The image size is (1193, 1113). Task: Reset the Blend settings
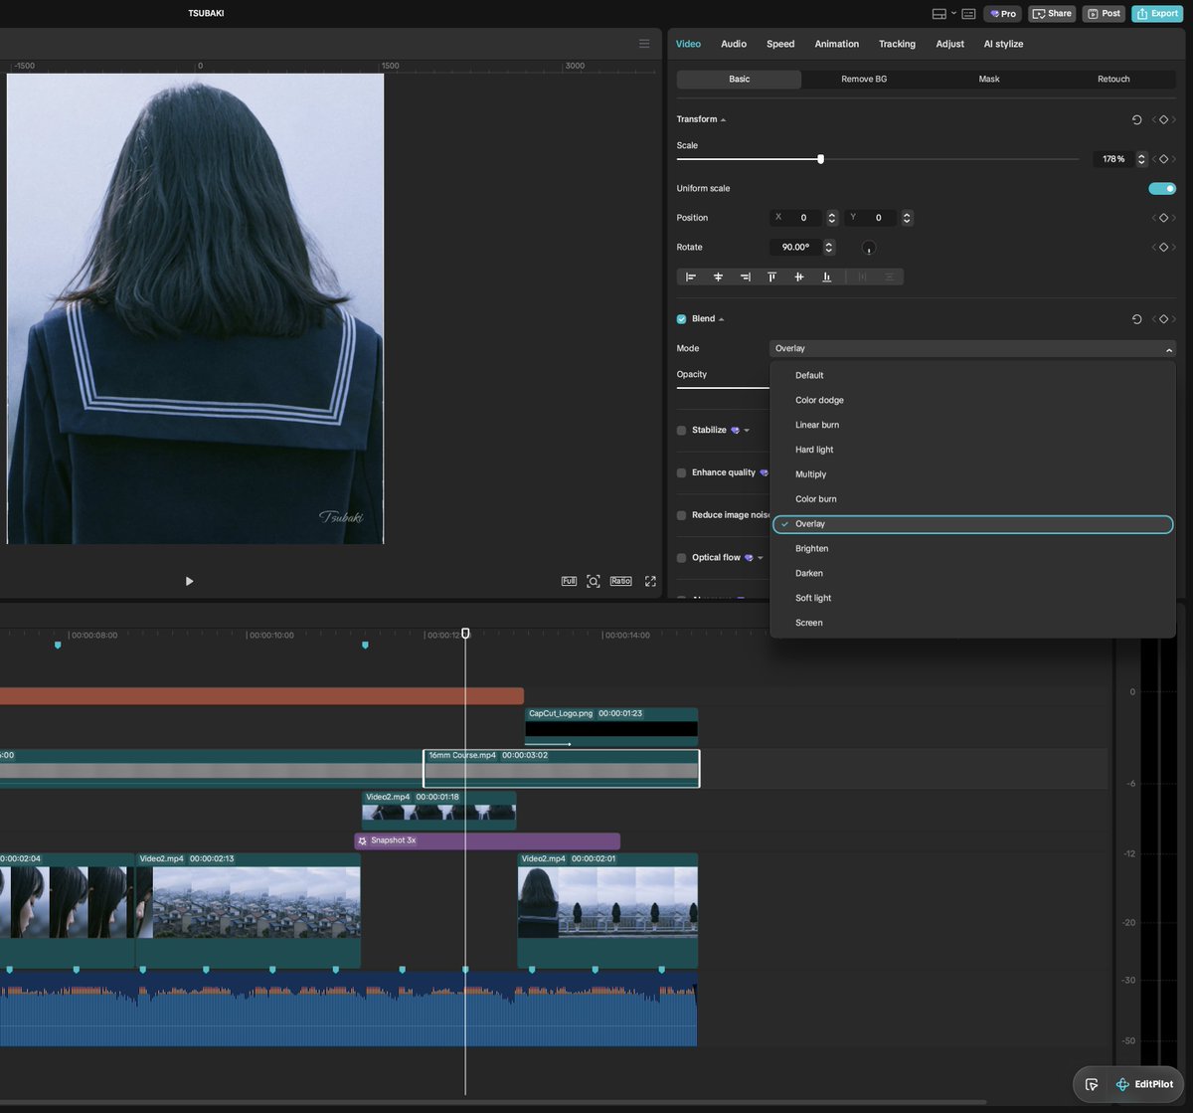(1136, 319)
